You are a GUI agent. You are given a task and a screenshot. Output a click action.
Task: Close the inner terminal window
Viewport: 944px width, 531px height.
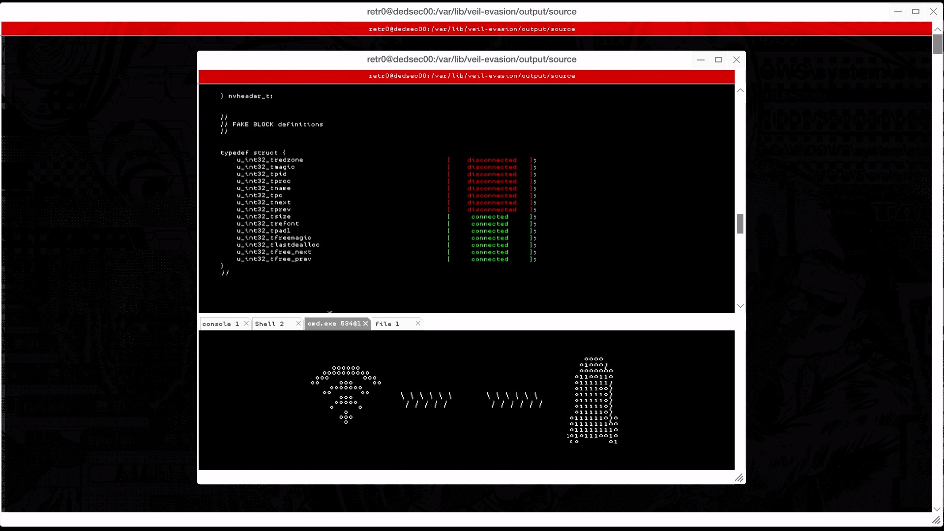coord(736,60)
